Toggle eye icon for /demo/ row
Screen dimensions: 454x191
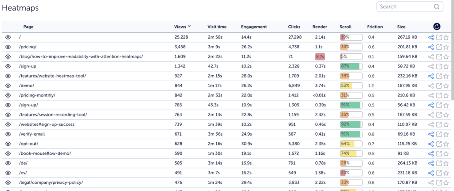pyautogui.click(x=8, y=86)
